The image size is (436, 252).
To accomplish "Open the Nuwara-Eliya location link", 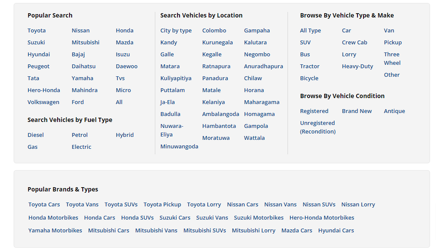I will click(171, 130).
